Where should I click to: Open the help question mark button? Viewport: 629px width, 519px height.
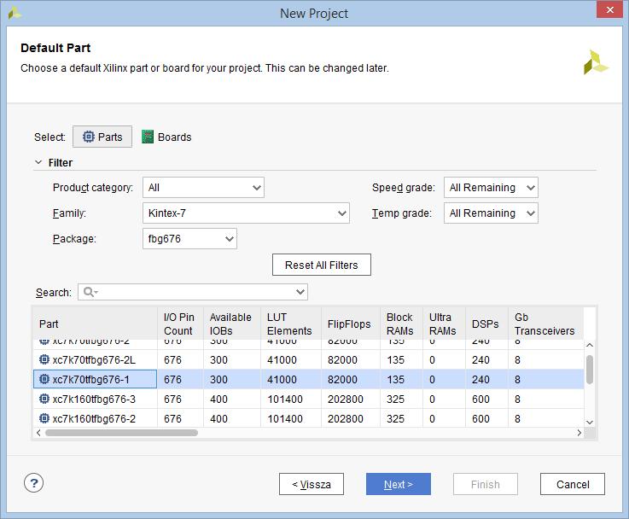click(x=33, y=483)
